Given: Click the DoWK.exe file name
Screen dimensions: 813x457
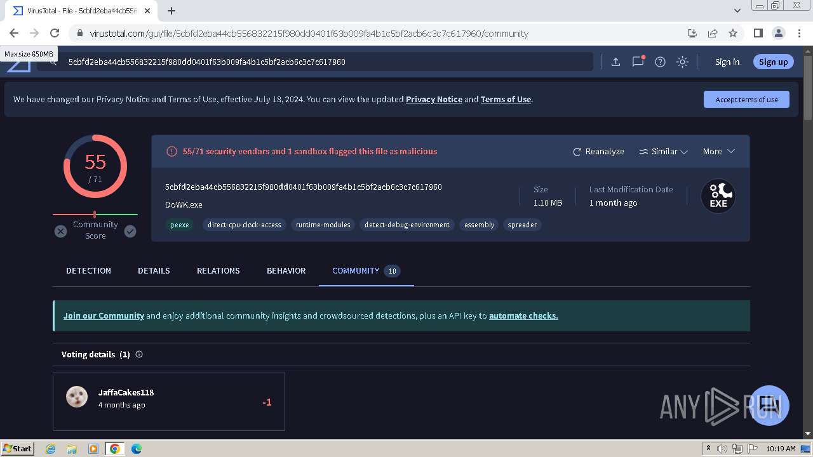Looking at the screenshot, I should pos(184,204).
